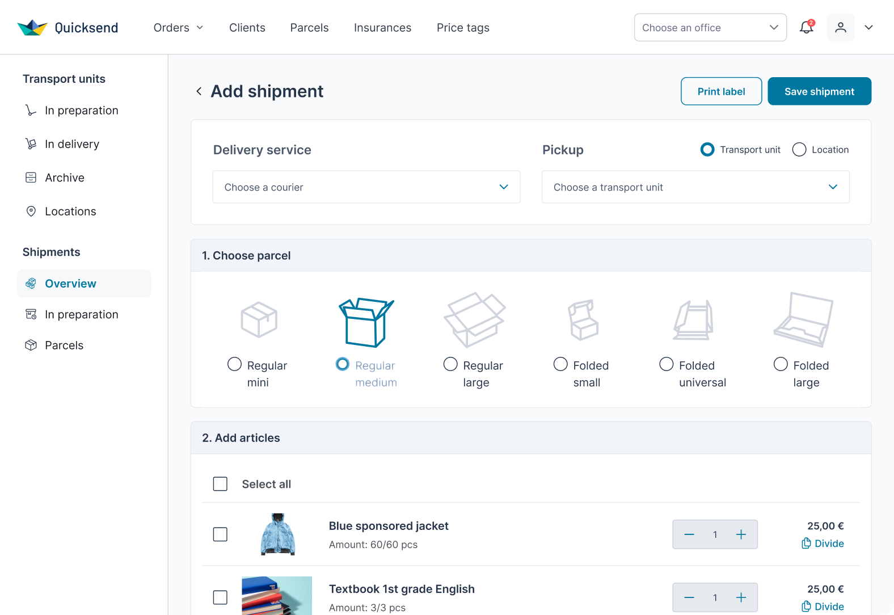Click the Transport units In preparation cart icon
The height and width of the screenshot is (615, 894).
coord(31,110)
